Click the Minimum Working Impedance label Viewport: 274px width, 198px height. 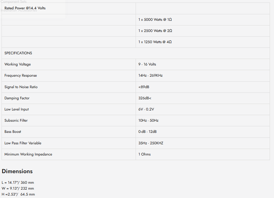point(28,154)
